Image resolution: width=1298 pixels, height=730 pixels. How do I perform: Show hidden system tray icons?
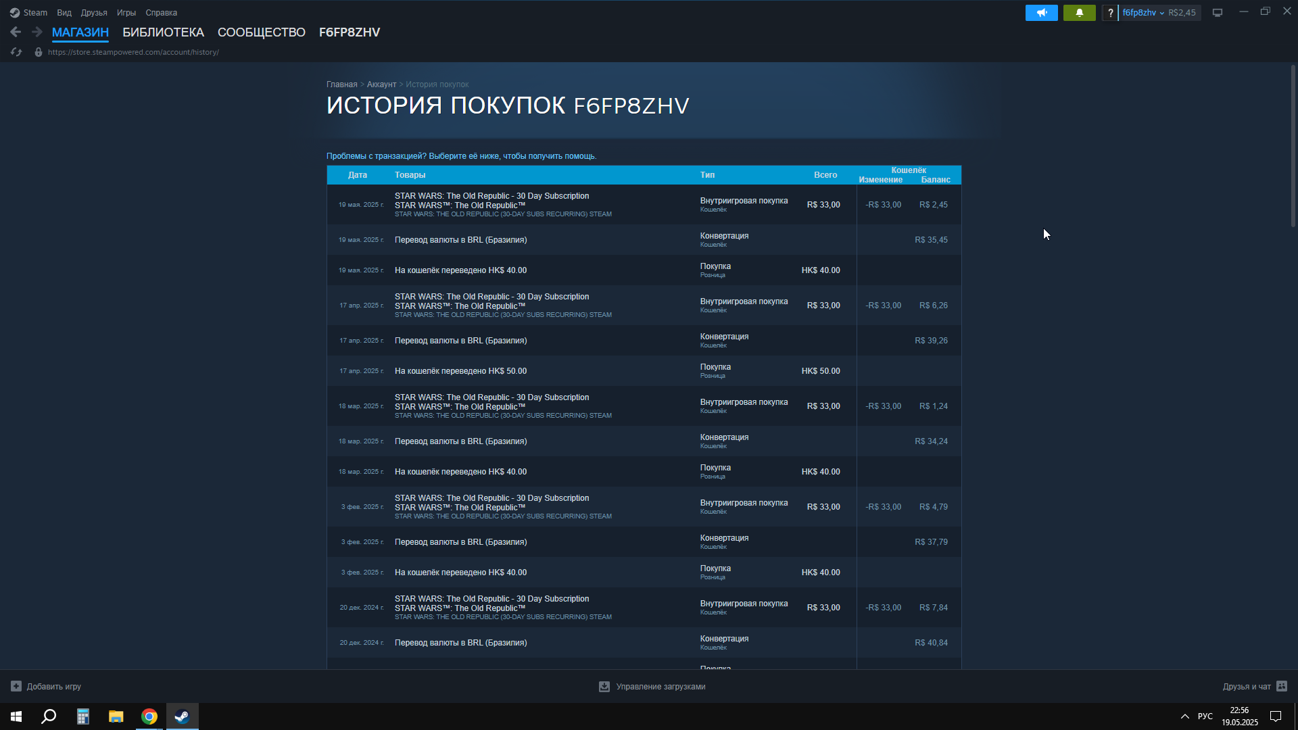click(1184, 716)
